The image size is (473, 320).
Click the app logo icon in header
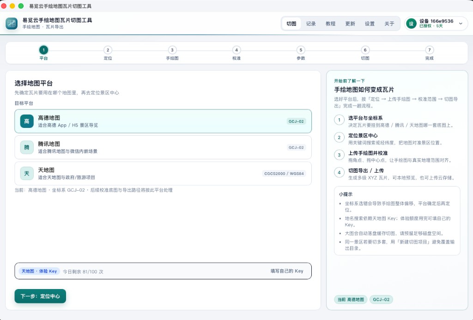(x=12, y=24)
